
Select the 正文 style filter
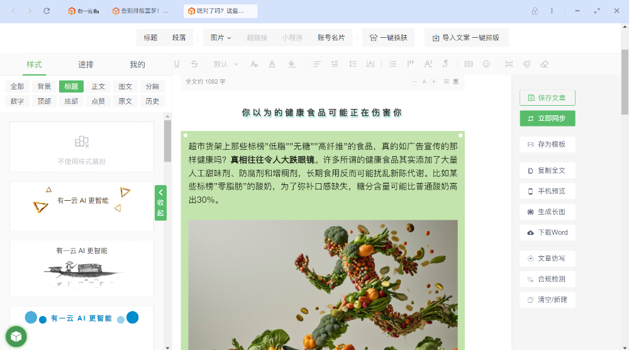coord(98,86)
